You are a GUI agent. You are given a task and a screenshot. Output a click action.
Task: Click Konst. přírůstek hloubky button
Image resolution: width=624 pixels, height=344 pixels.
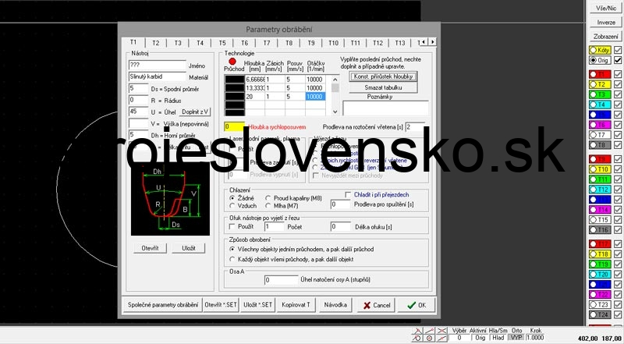pos(383,76)
